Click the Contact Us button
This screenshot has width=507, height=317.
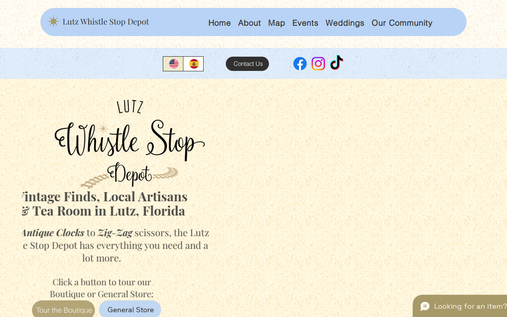(x=247, y=64)
